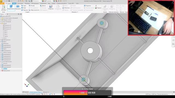The height and width of the screenshot is (98, 175).
Task: Click the webcam video overlay
Action: click(151, 18)
